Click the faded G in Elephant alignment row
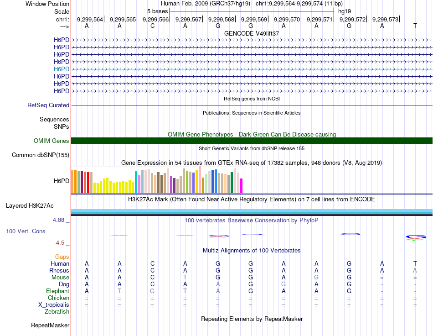Viewport: 433px width, 336px height. 152,291
